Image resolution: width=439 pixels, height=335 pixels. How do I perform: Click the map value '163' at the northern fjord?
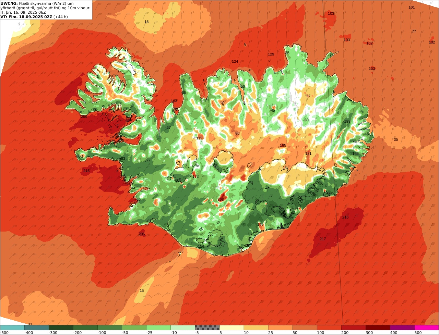point(174,101)
